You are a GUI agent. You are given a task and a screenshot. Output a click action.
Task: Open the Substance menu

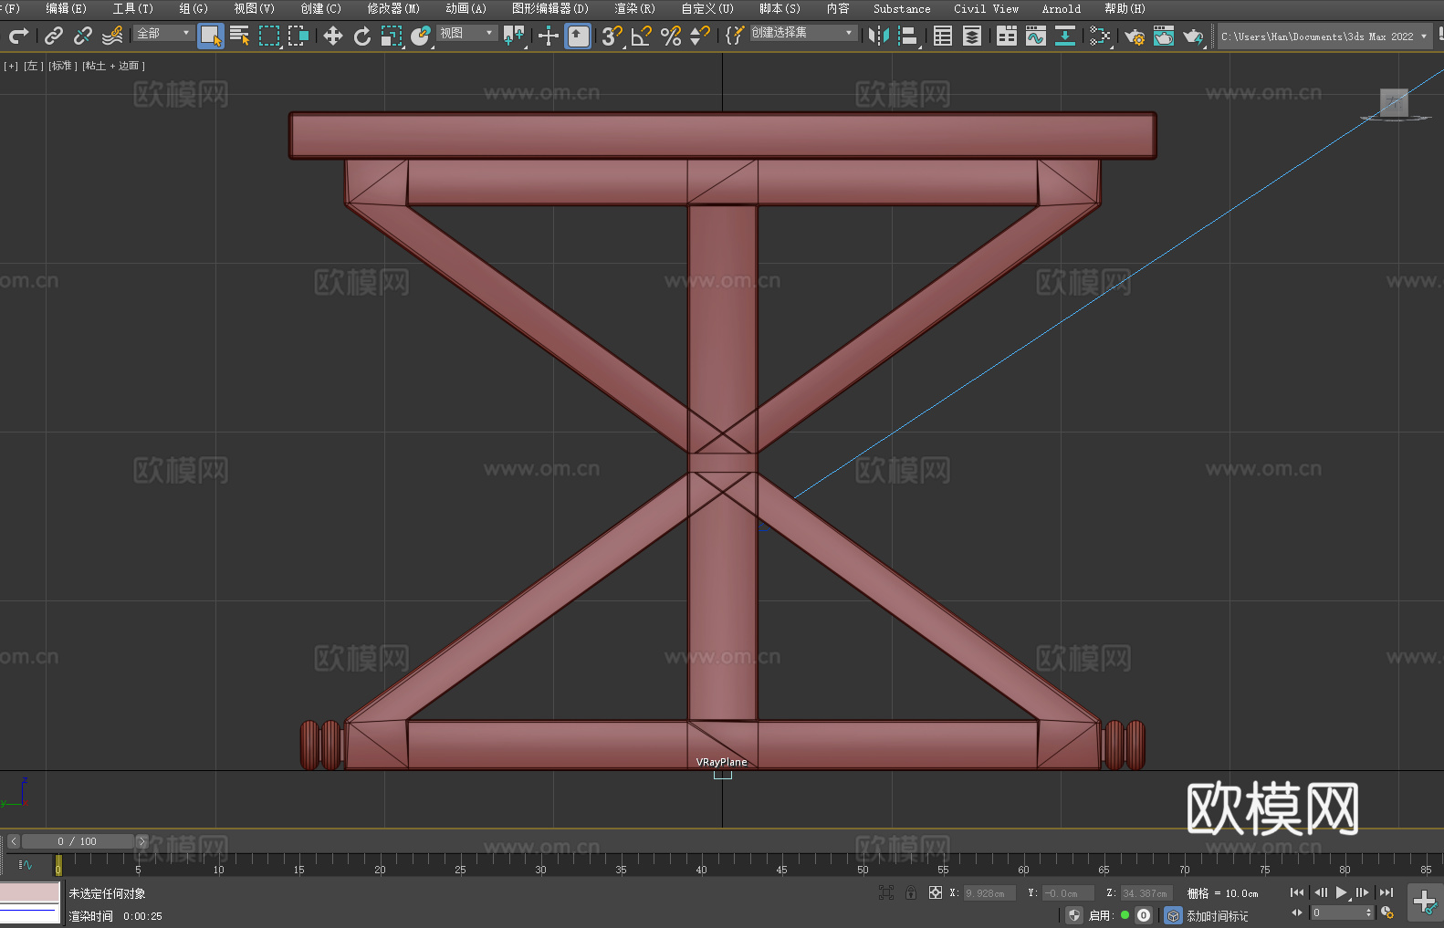point(902,8)
